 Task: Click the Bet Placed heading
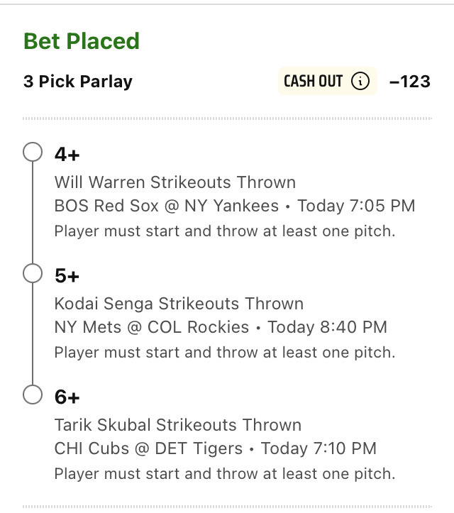click(x=82, y=41)
